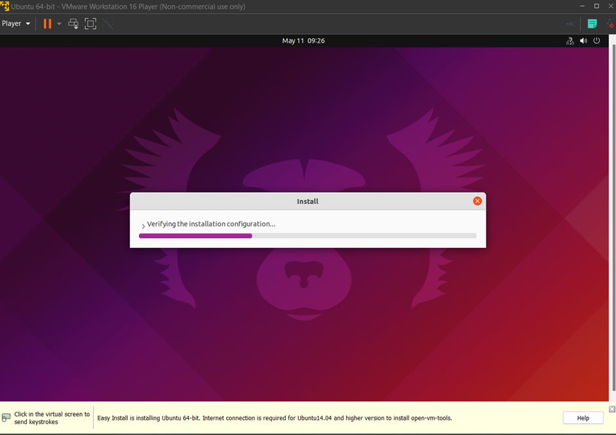Open Ubuntu volume indicator

pos(583,41)
